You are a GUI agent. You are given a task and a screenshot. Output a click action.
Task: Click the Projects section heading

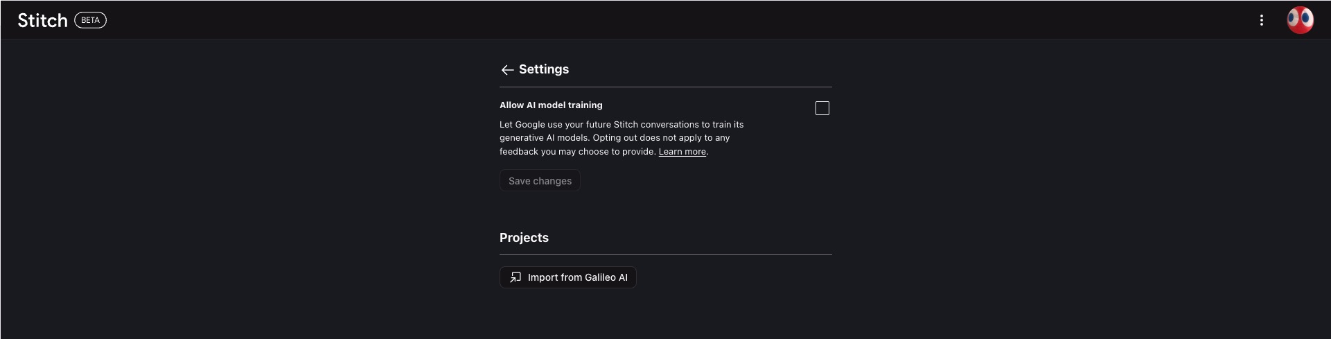point(524,238)
